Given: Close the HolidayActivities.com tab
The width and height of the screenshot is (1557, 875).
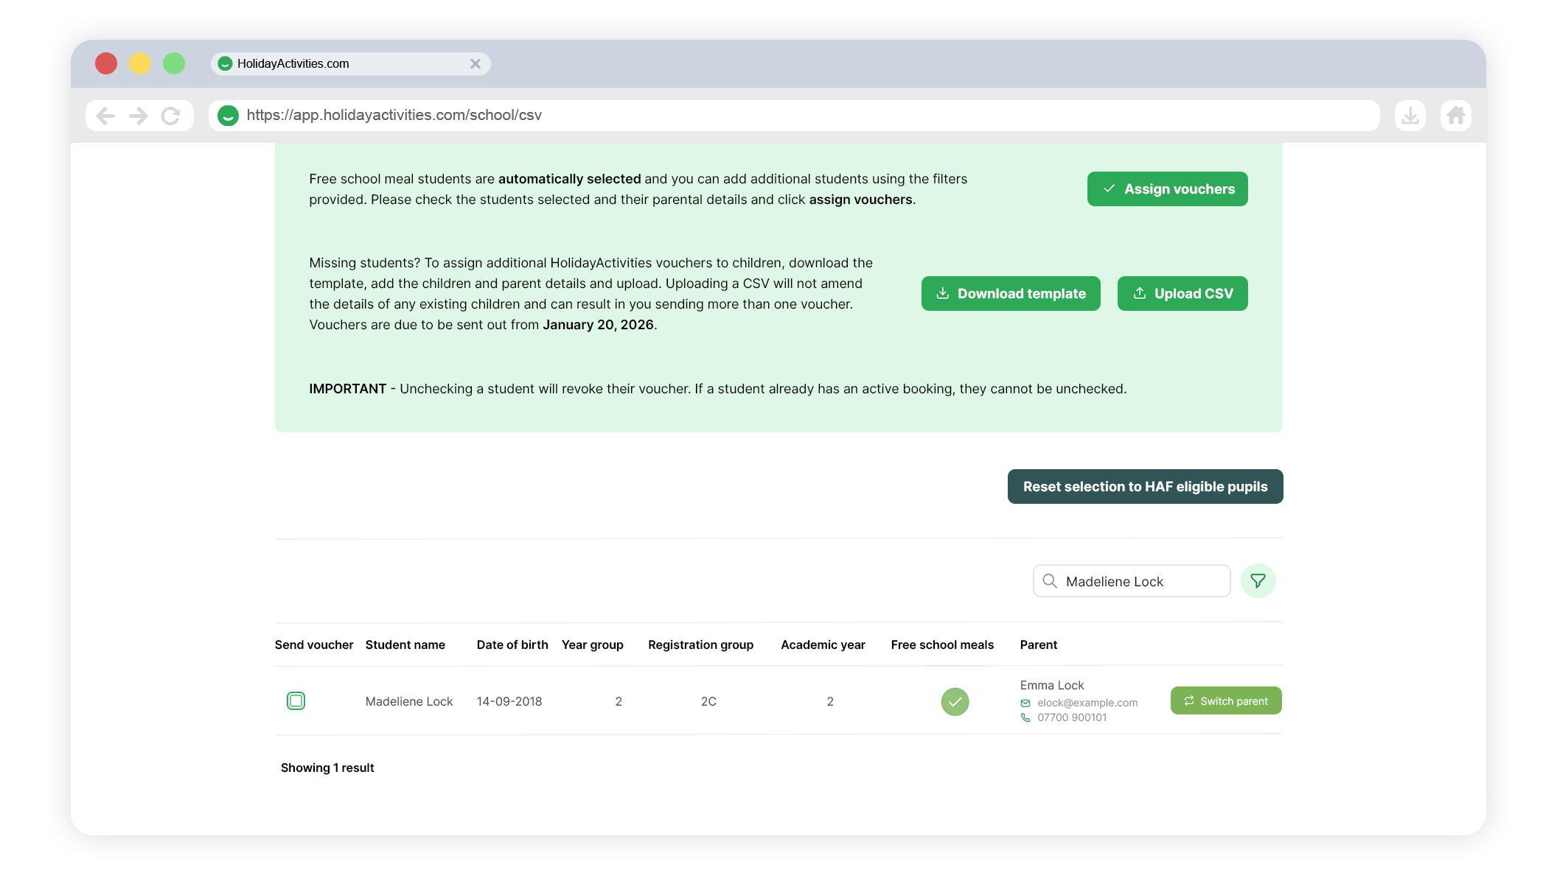Looking at the screenshot, I should point(476,64).
